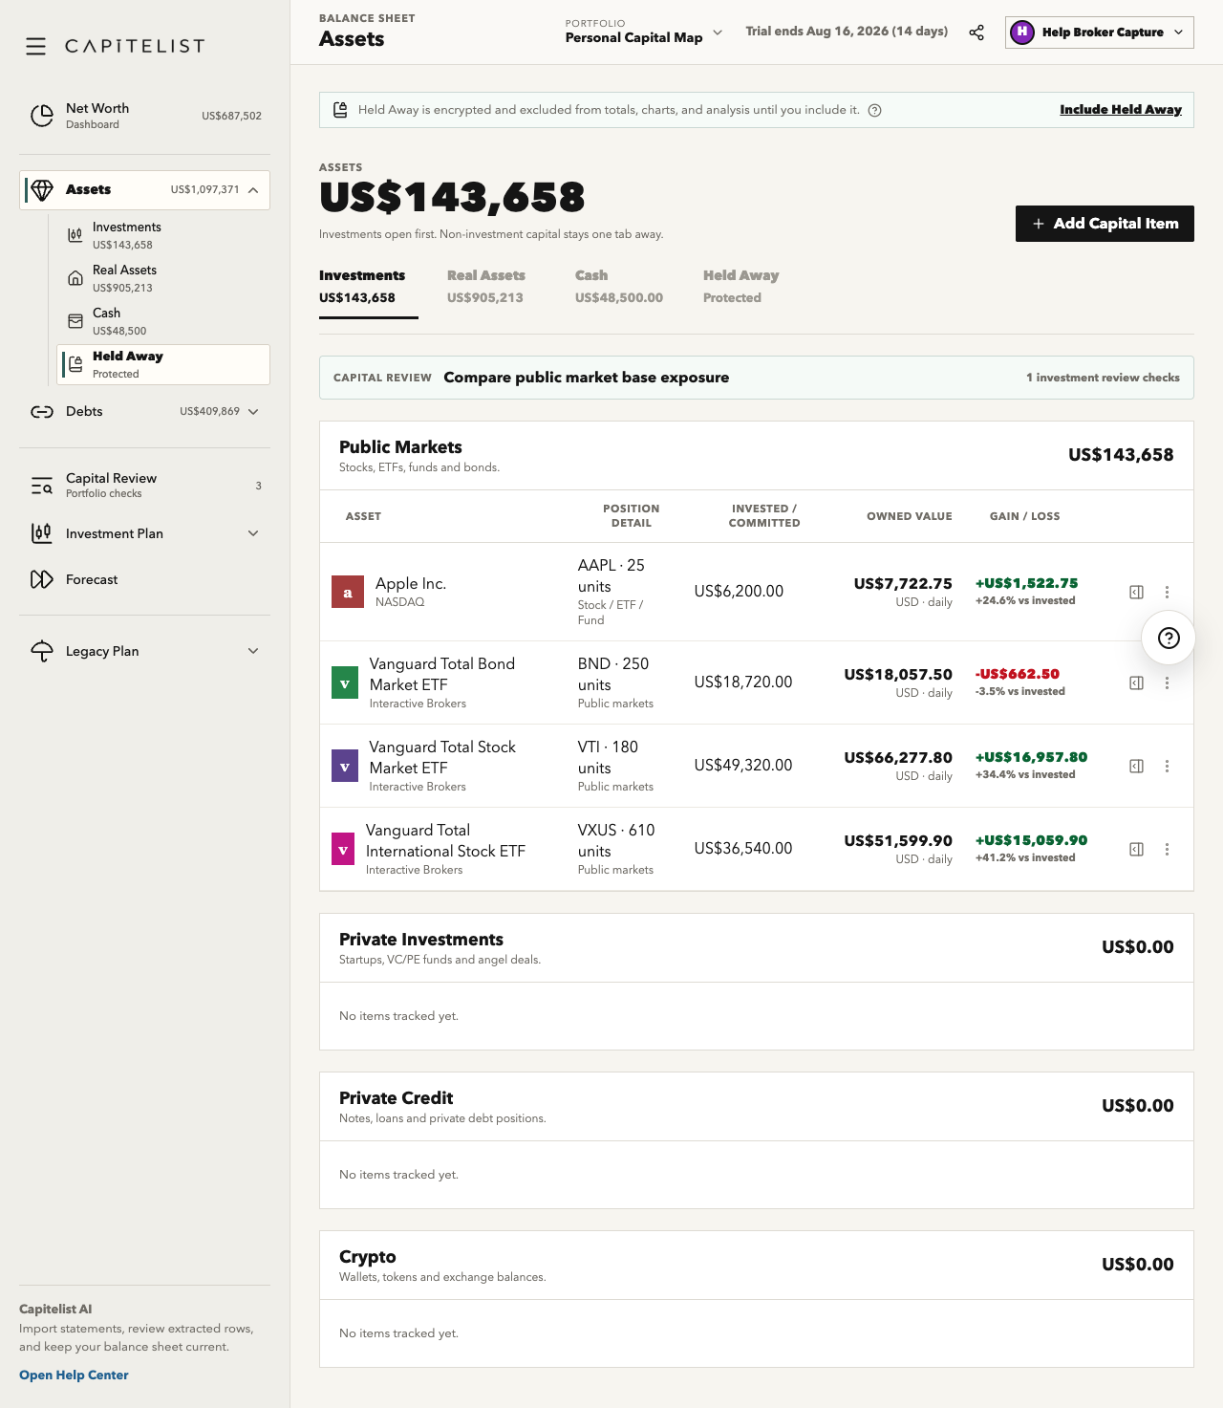The height and width of the screenshot is (1408, 1223).
Task: Click the Assets diamond icon in sidebar
Action: click(x=42, y=190)
